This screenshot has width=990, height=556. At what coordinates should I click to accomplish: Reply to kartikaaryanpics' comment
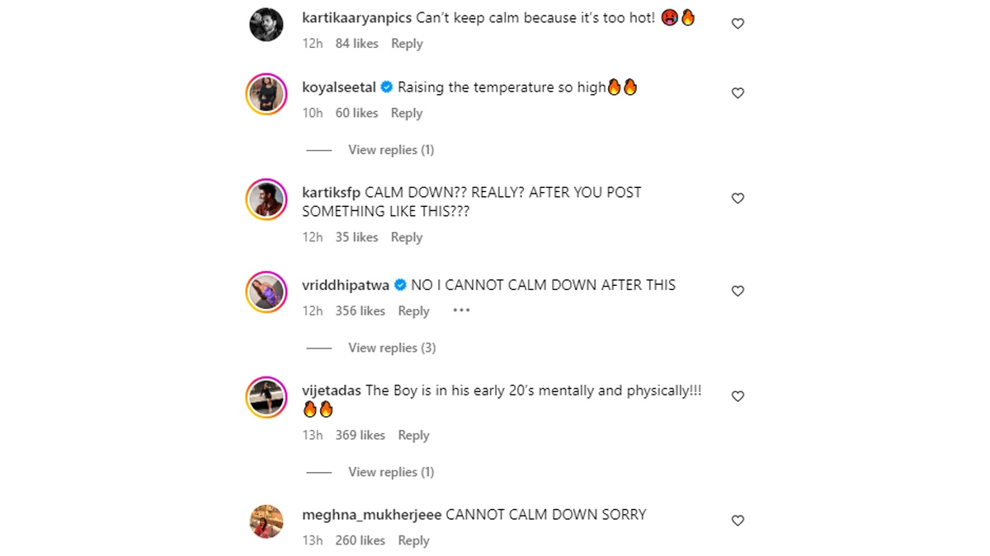pos(407,44)
